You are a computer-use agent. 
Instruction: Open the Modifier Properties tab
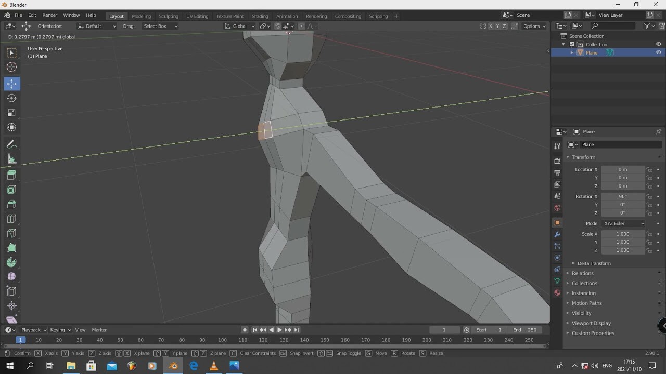(x=557, y=234)
